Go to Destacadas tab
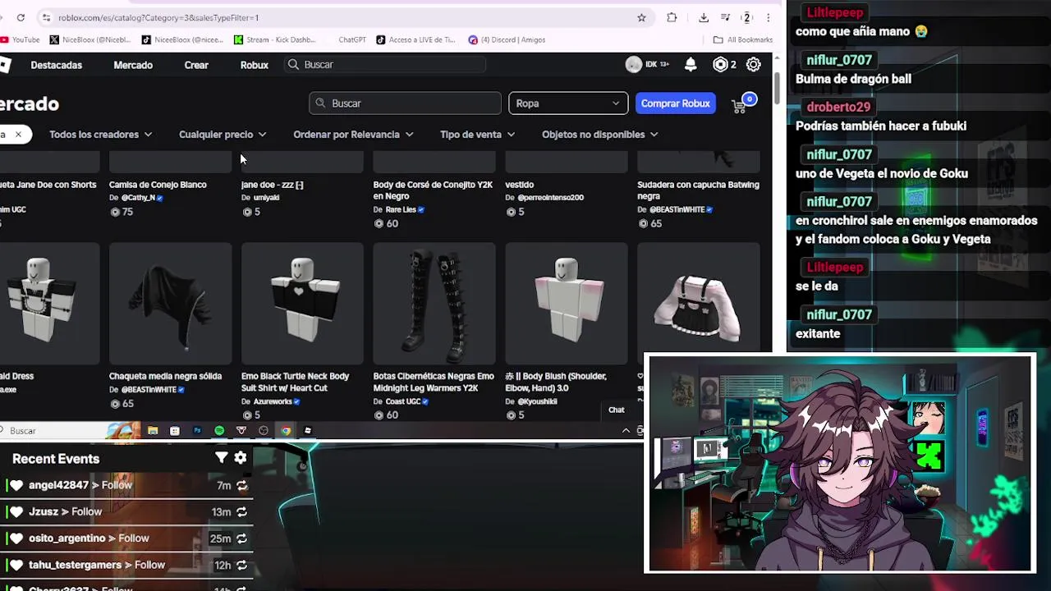1051x591 pixels. pos(57,65)
